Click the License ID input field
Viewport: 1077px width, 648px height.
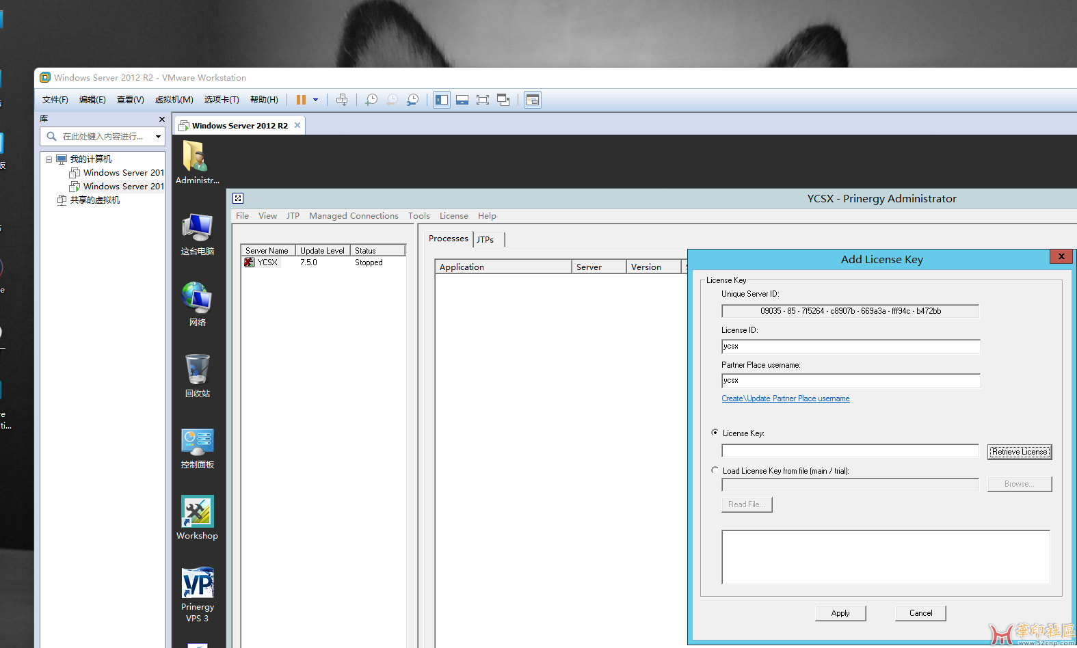click(x=851, y=347)
